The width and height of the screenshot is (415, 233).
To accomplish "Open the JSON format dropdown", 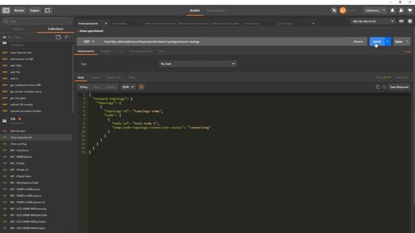I will click(x=128, y=87).
